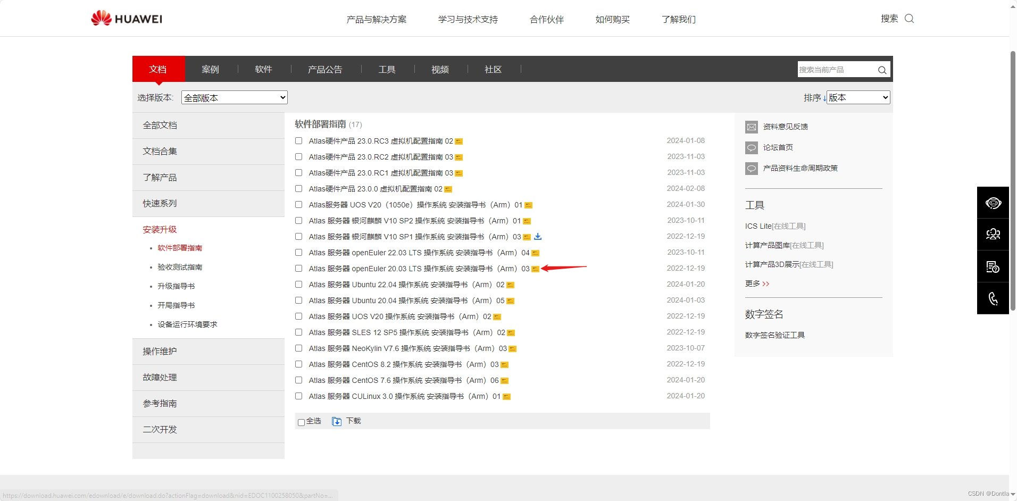1017x501 pixels.
Task: Click the yellow tag icon for openEuler 20.03
Action: point(536,269)
